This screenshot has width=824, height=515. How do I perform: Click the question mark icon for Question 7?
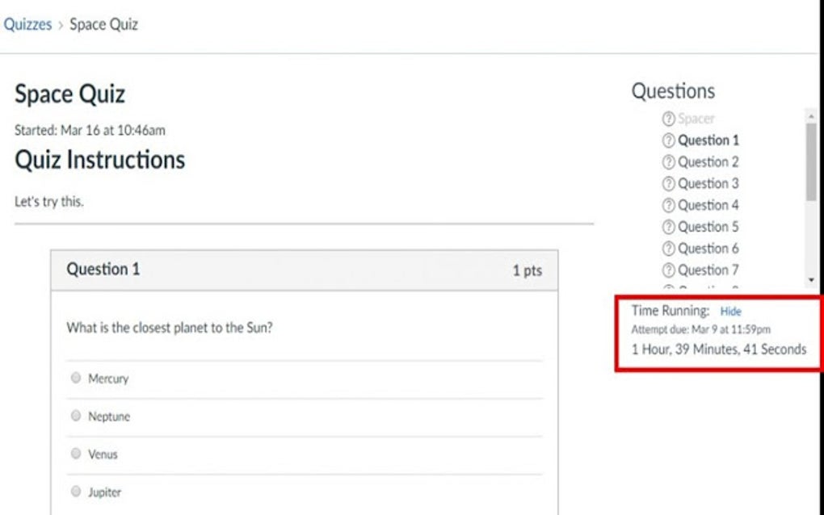click(x=667, y=270)
